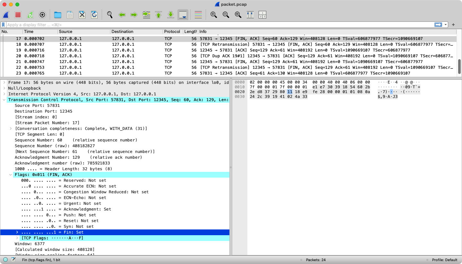
Task: Open a capture file via folder icon
Action: (58, 15)
